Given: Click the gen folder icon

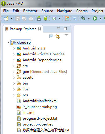Looking at the screenshot, I should point(19,72).
